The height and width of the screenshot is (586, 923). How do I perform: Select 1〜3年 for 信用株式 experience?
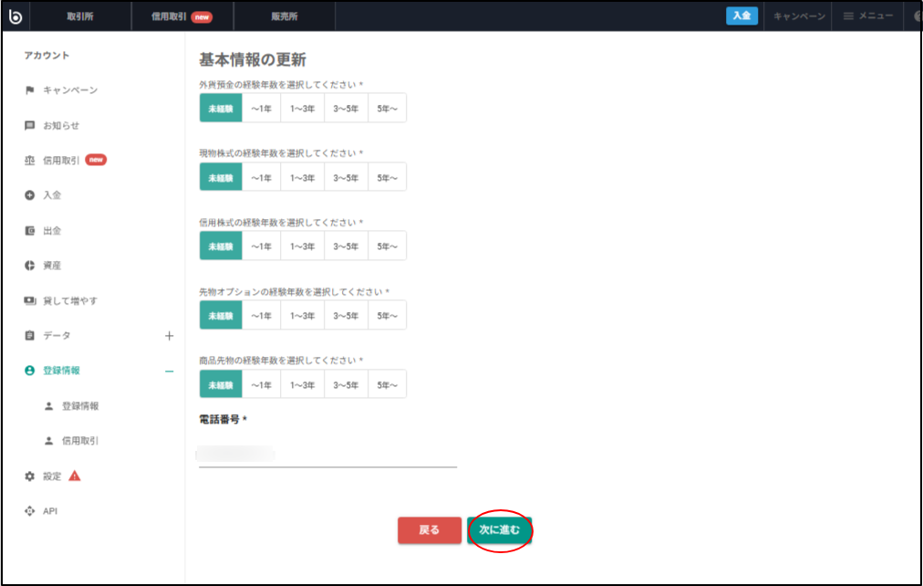tap(303, 246)
